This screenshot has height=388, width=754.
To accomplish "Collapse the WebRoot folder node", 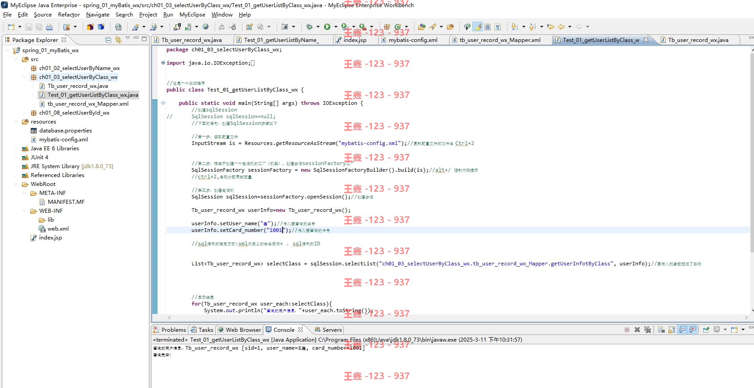I will pos(16,184).
